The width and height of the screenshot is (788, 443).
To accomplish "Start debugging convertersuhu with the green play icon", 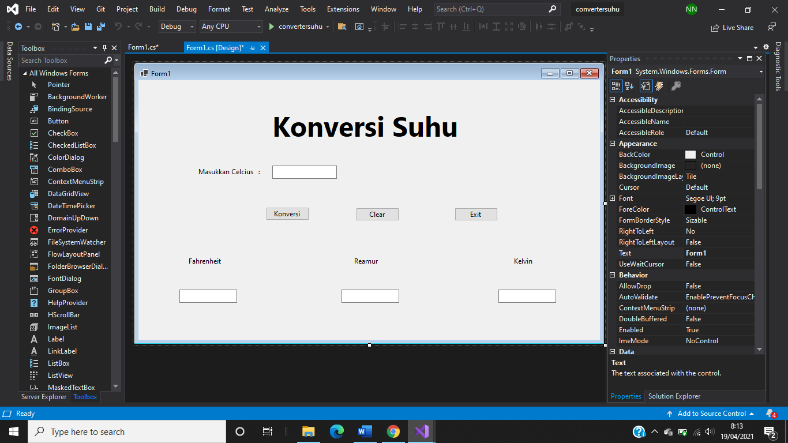I will [270, 26].
